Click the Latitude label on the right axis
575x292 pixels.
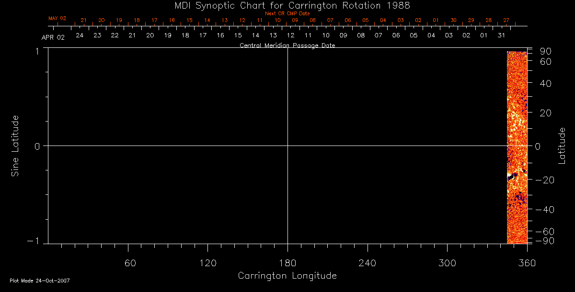(x=562, y=146)
